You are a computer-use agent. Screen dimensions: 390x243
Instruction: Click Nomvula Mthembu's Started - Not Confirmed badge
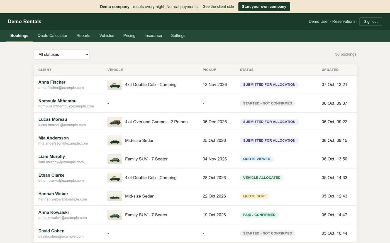[x=267, y=103]
